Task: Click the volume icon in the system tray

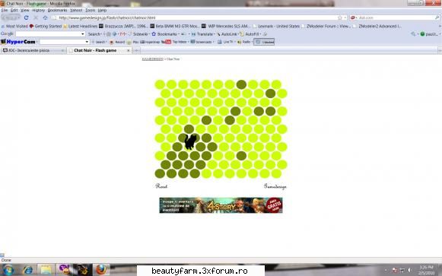Action: click(x=410, y=270)
